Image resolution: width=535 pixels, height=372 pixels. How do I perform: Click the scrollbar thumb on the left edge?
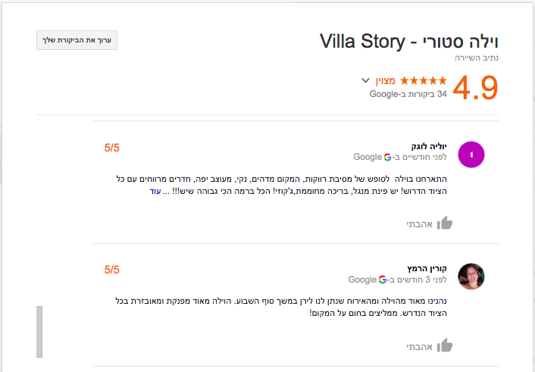tap(39, 331)
